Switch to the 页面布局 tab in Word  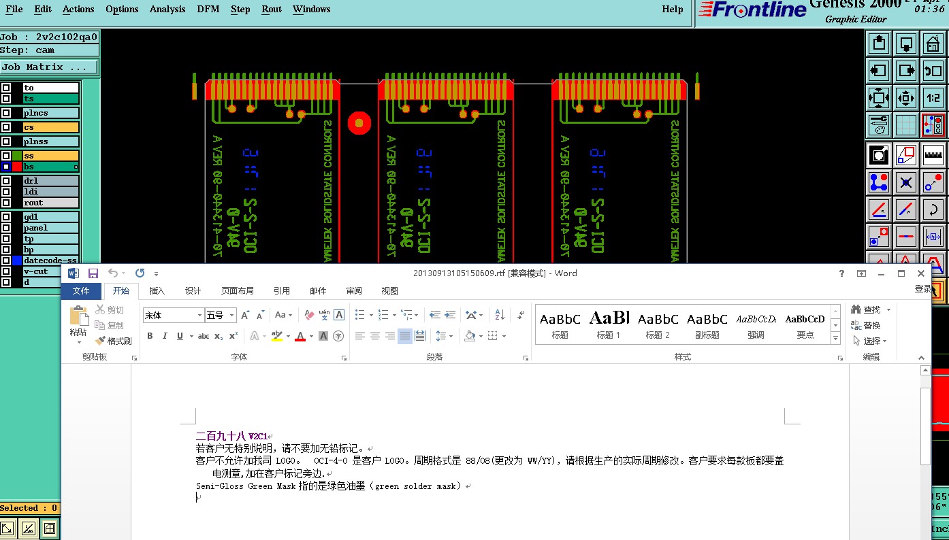click(x=238, y=290)
